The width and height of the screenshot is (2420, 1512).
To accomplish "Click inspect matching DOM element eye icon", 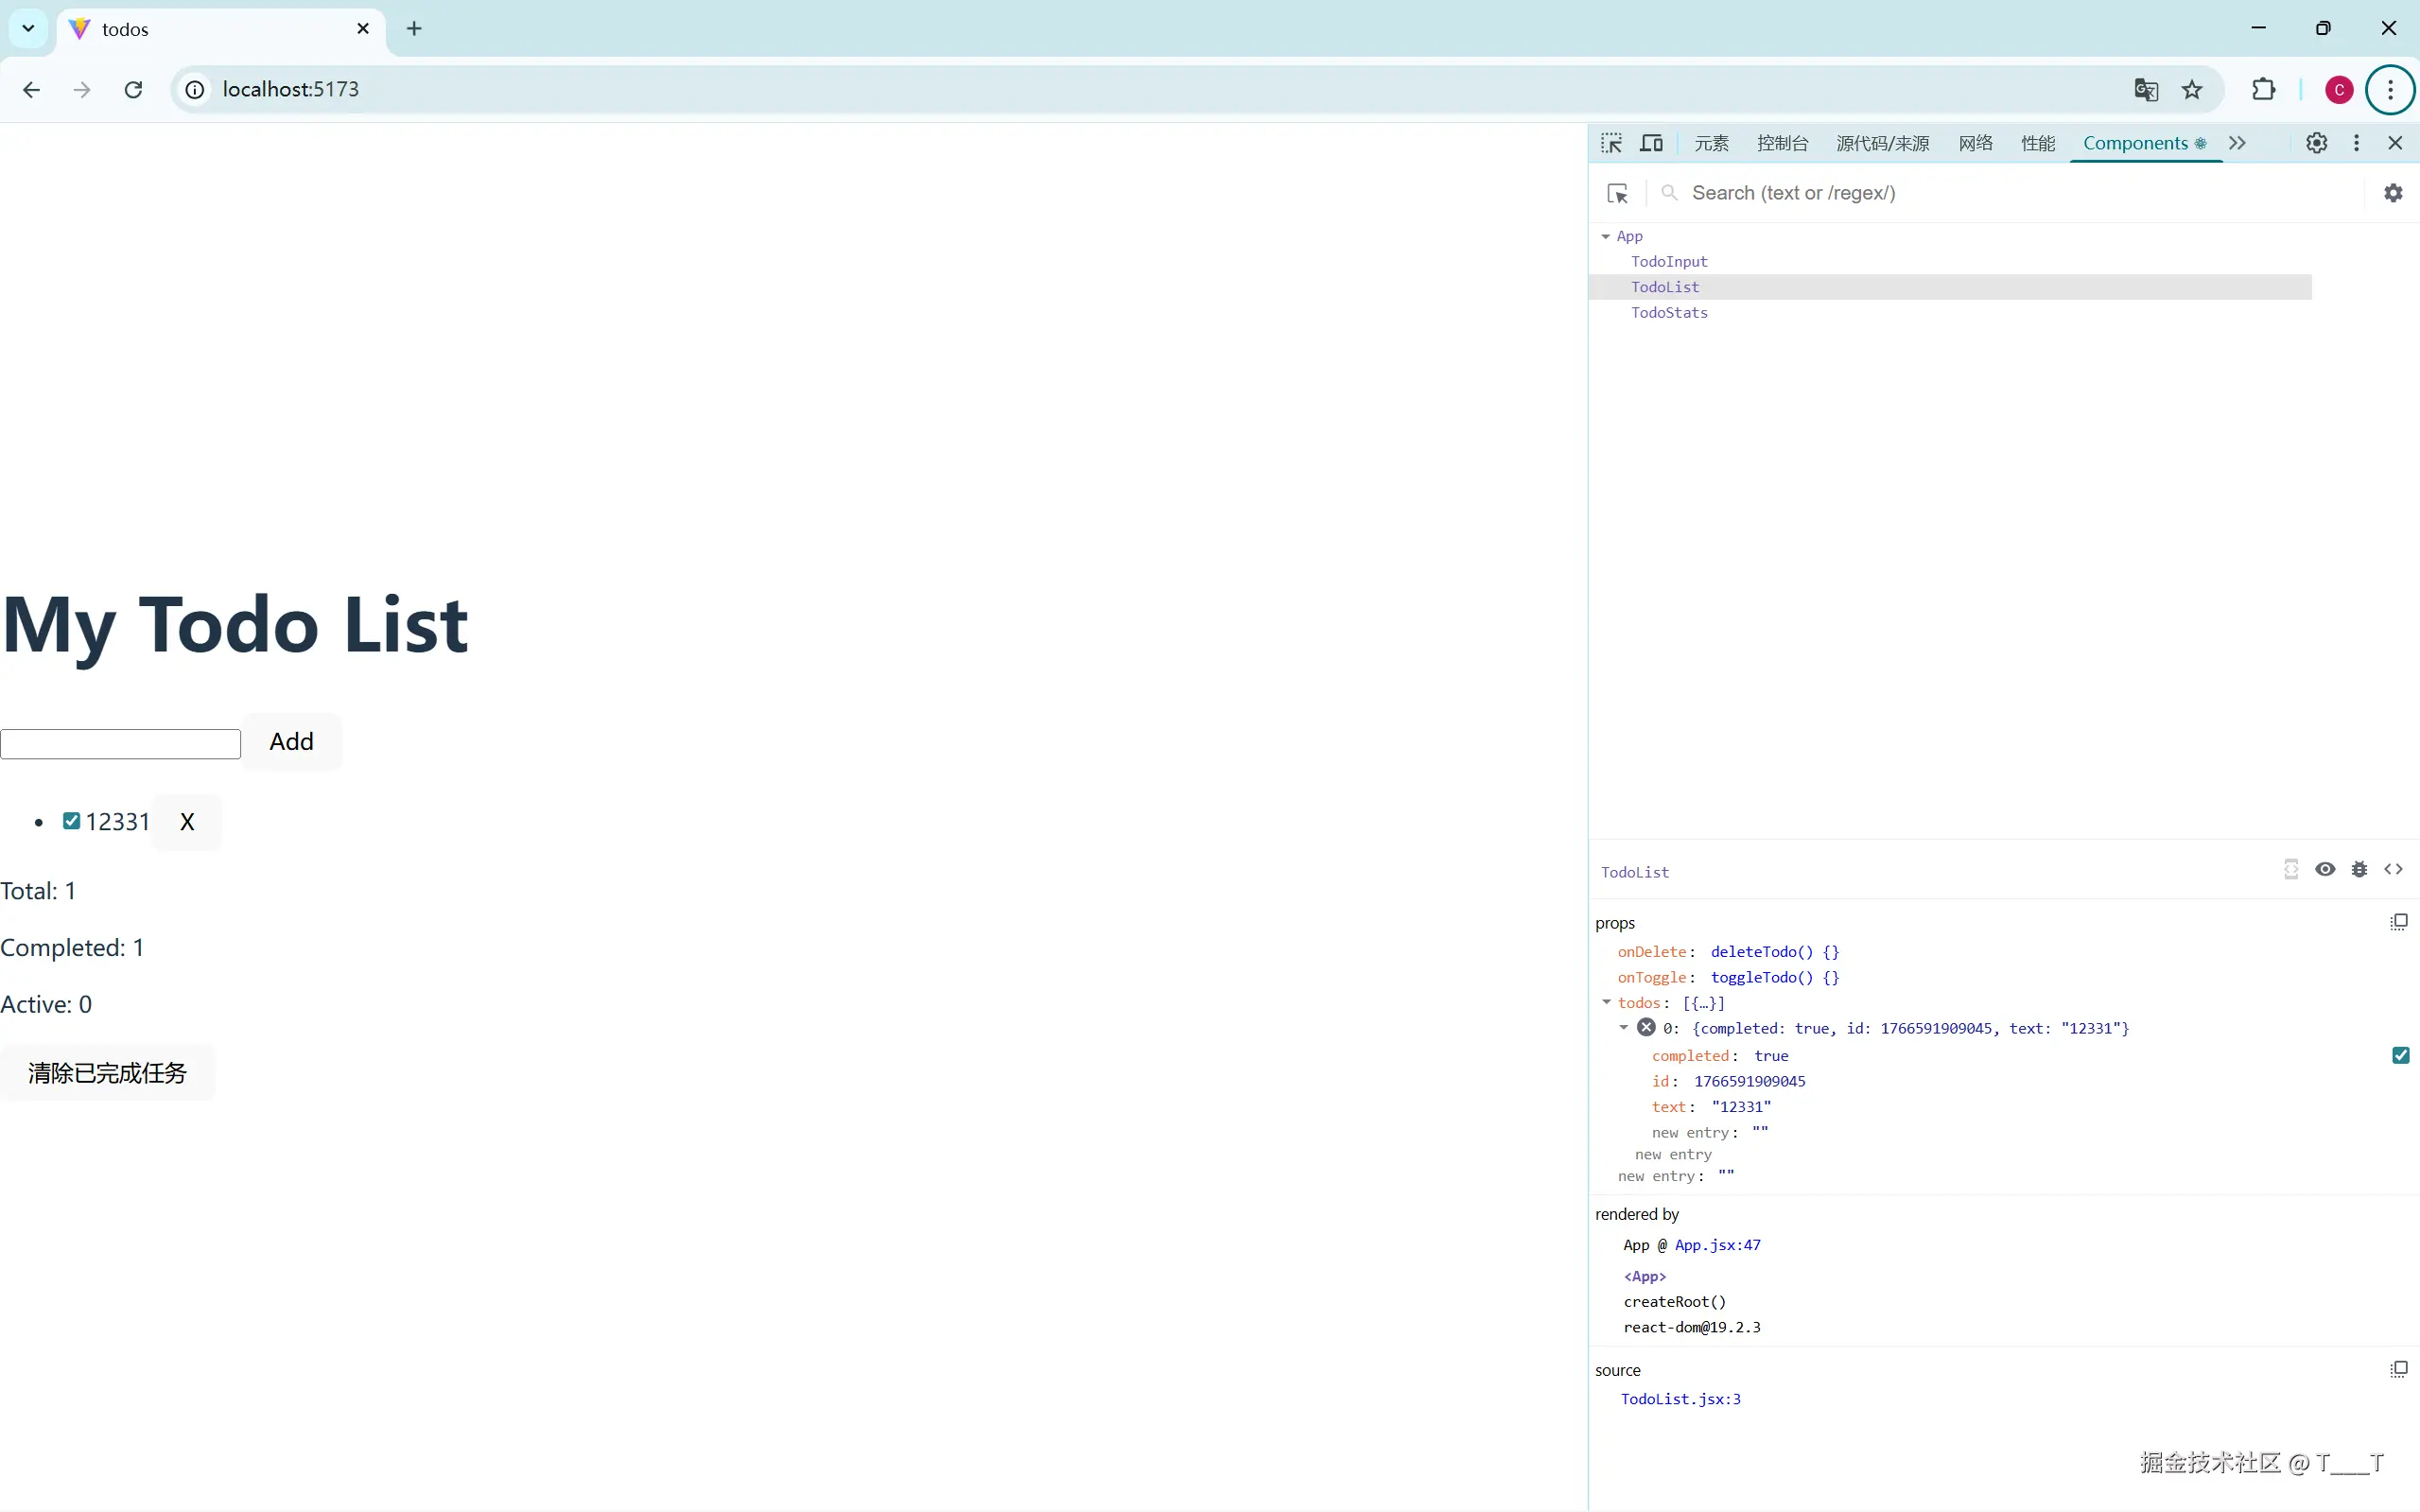I will pyautogui.click(x=2325, y=869).
